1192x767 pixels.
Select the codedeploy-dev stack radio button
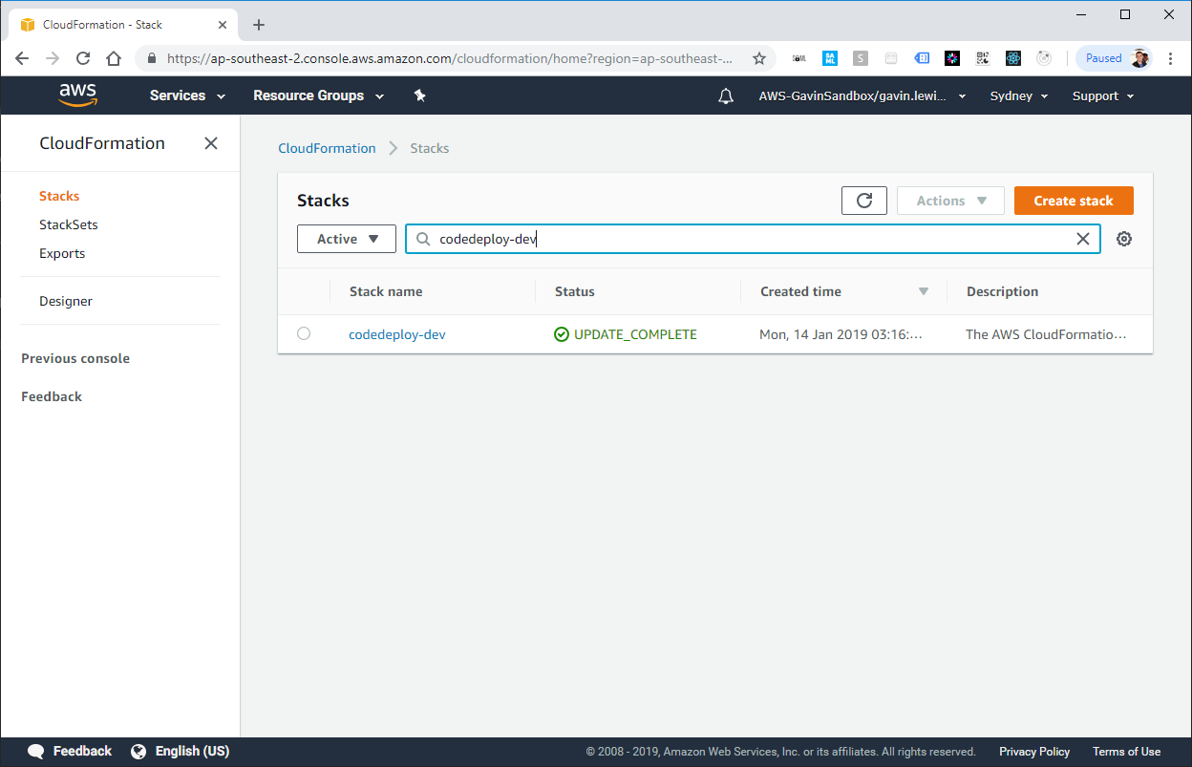304,333
